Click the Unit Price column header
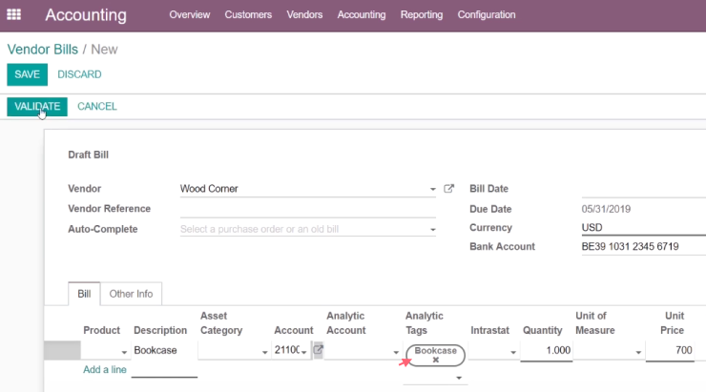Image resolution: width=706 pixels, height=392 pixels. click(672, 323)
